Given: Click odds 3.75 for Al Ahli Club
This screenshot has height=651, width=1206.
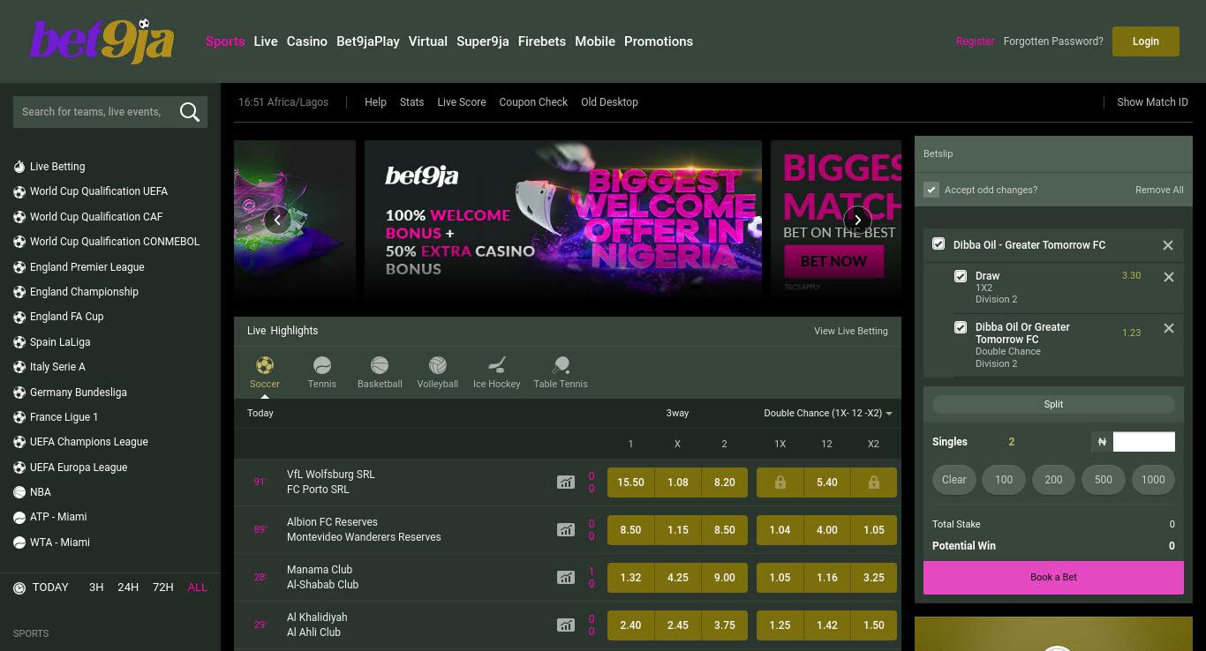Looking at the screenshot, I should (724, 625).
